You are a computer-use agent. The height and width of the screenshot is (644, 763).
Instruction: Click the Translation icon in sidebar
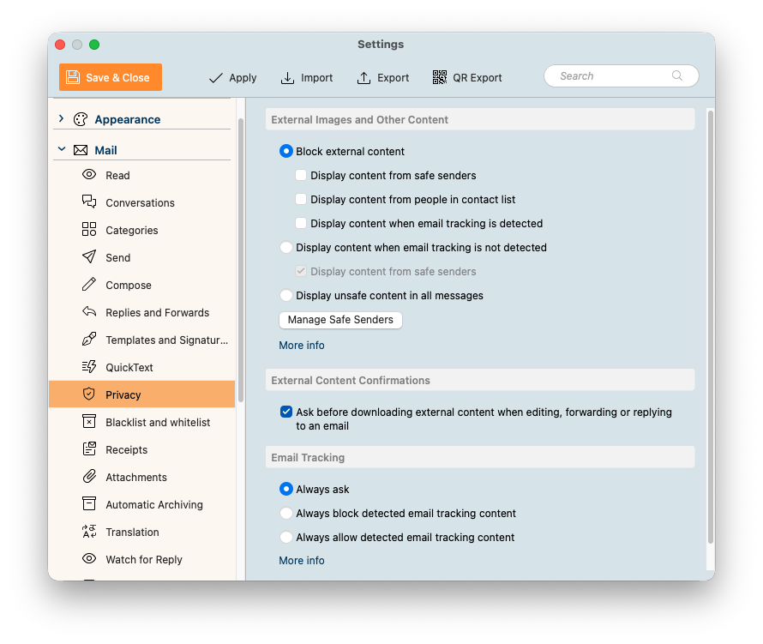point(89,532)
